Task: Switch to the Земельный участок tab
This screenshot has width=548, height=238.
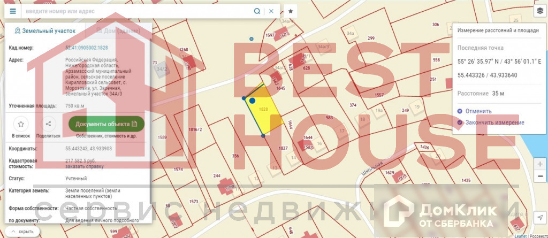Action: pyautogui.click(x=45, y=31)
